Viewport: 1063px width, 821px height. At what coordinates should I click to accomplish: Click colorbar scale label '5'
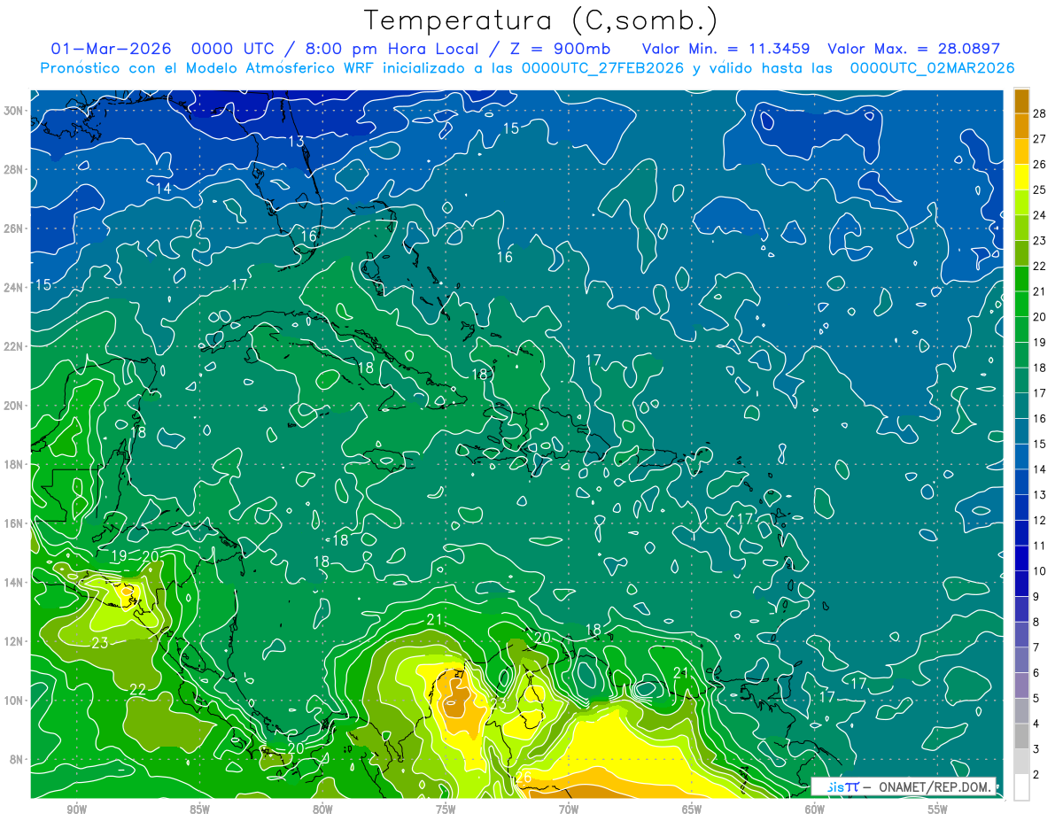tap(1037, 698)
